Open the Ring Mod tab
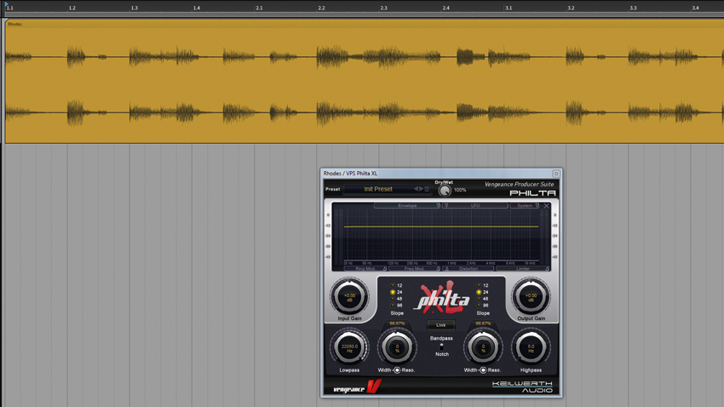 click(365, 268)
